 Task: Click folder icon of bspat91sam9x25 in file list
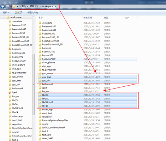[40, 41]
